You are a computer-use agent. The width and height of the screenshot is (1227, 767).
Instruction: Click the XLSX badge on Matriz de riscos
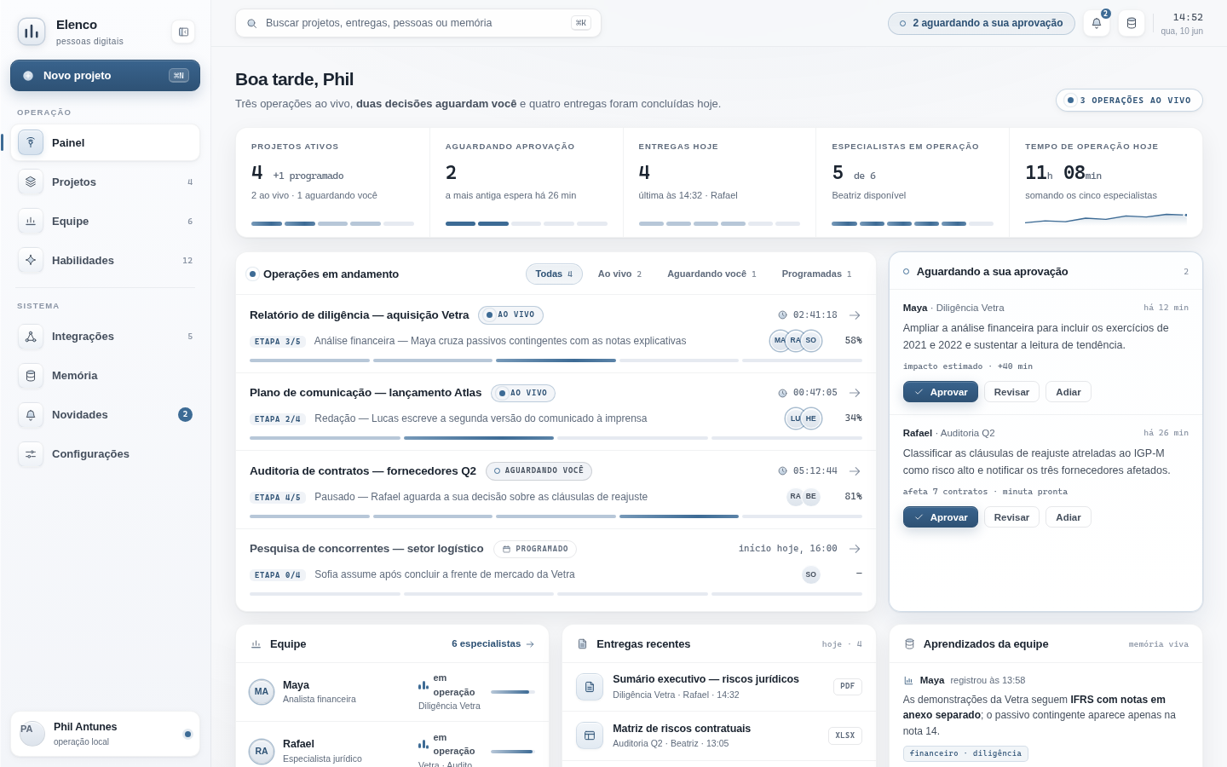844,735
